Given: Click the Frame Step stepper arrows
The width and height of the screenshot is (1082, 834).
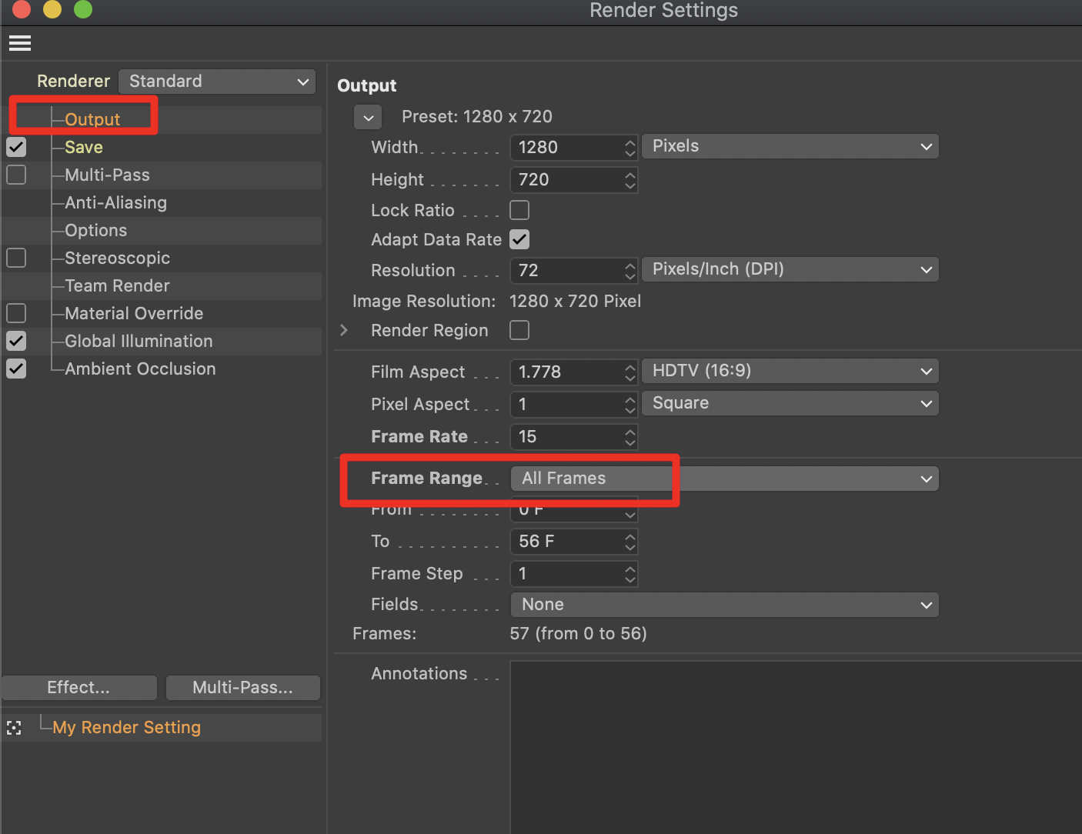Looking at the screenshot, I should tap(630, 574).
